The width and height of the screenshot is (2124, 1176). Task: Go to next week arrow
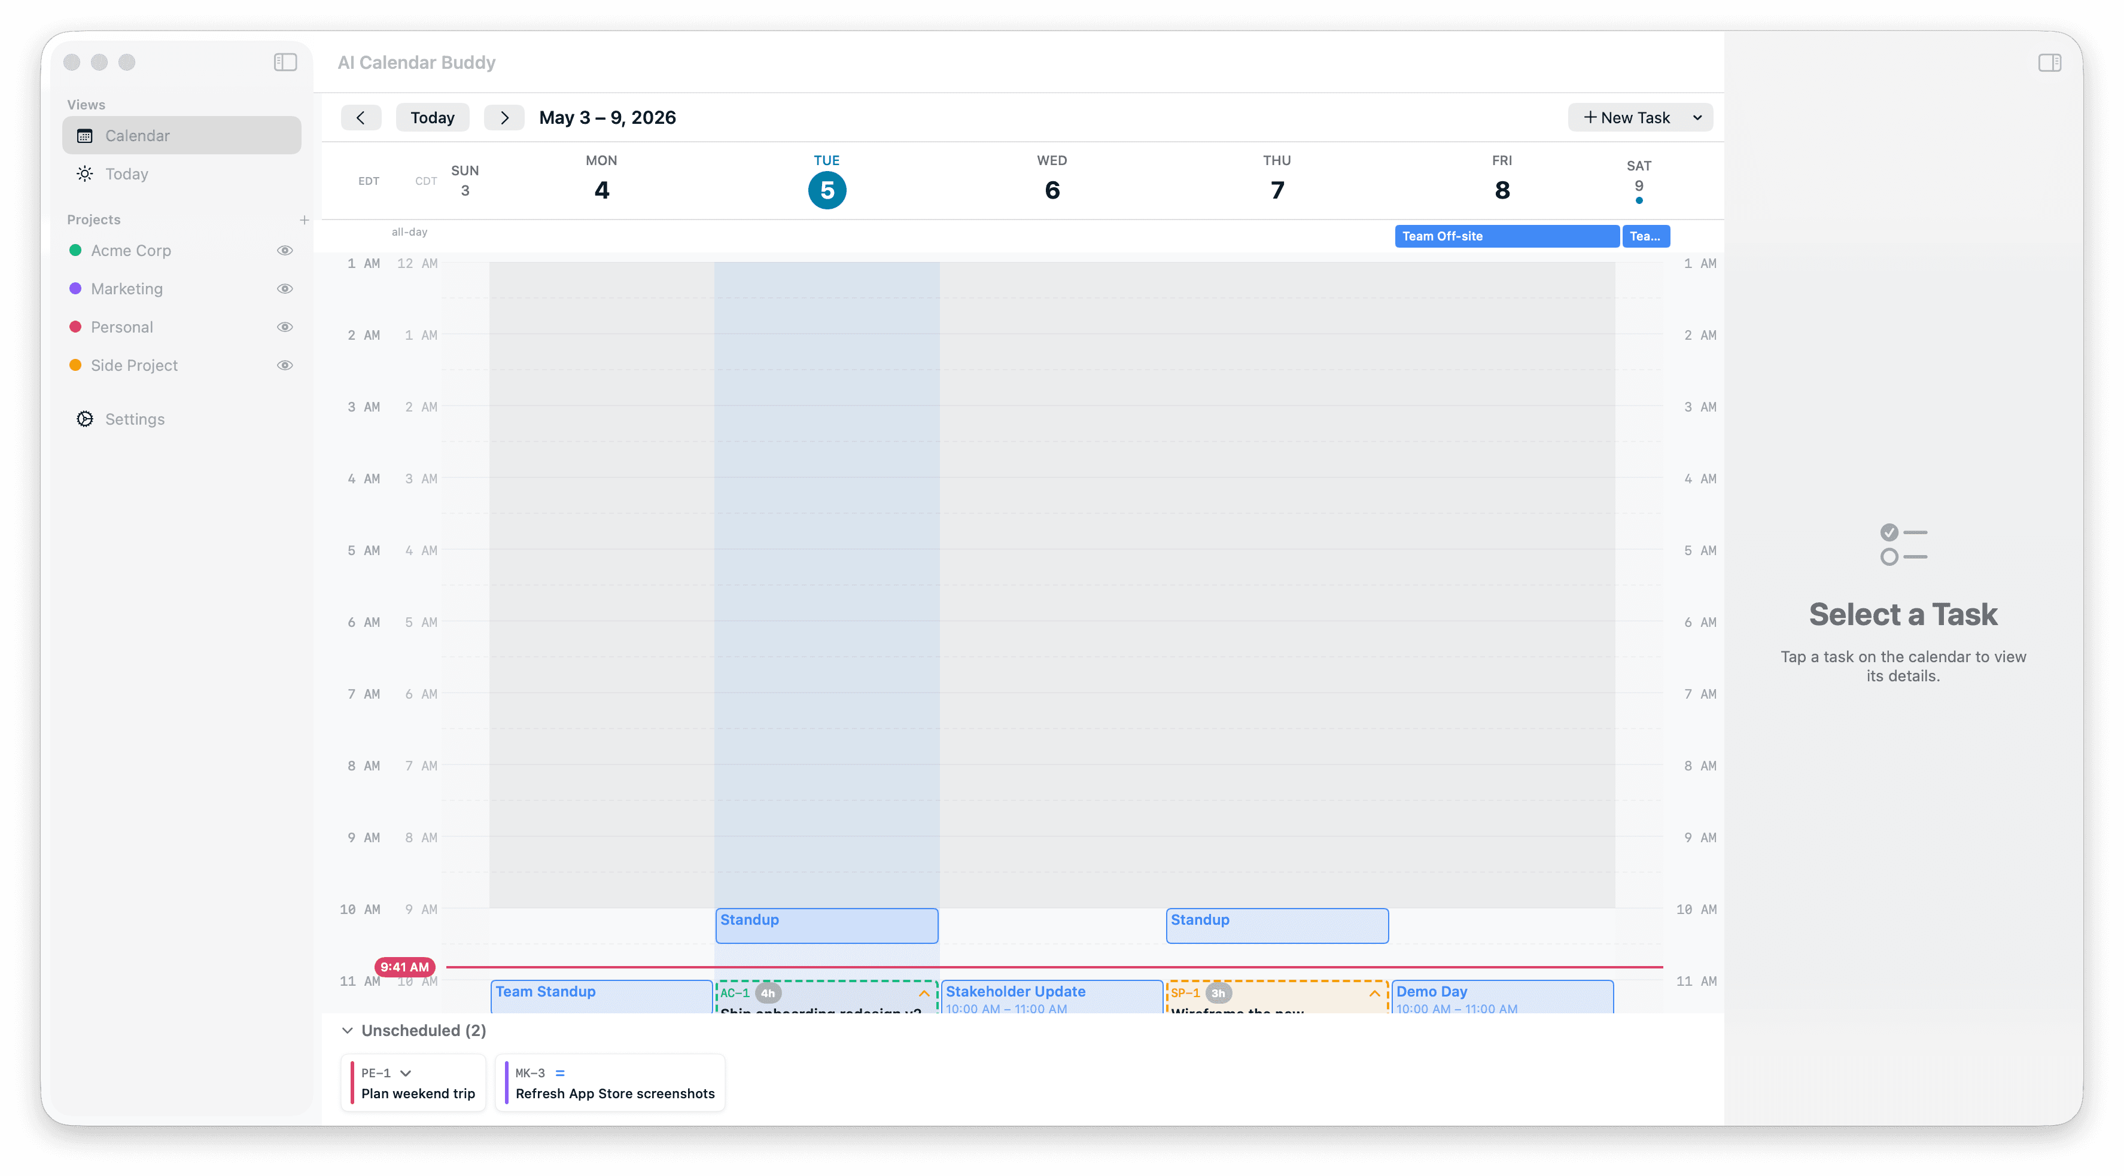tap(504, 117)
